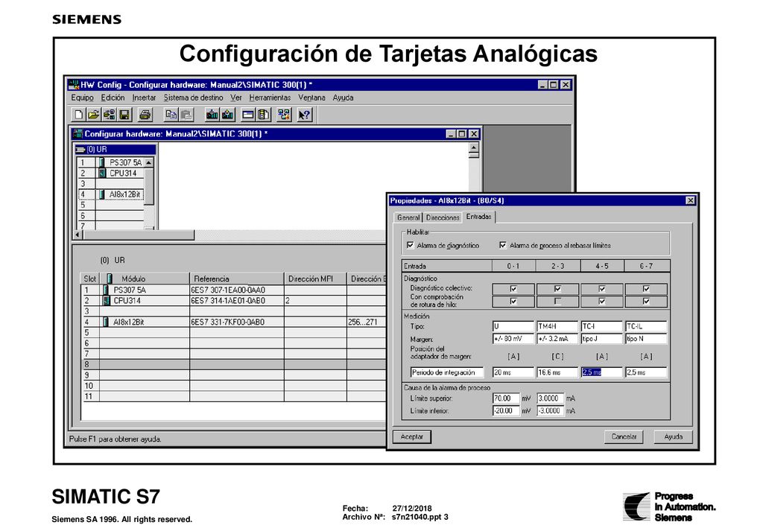Click the CPU314 module icon in the rack view

[101, 173]
